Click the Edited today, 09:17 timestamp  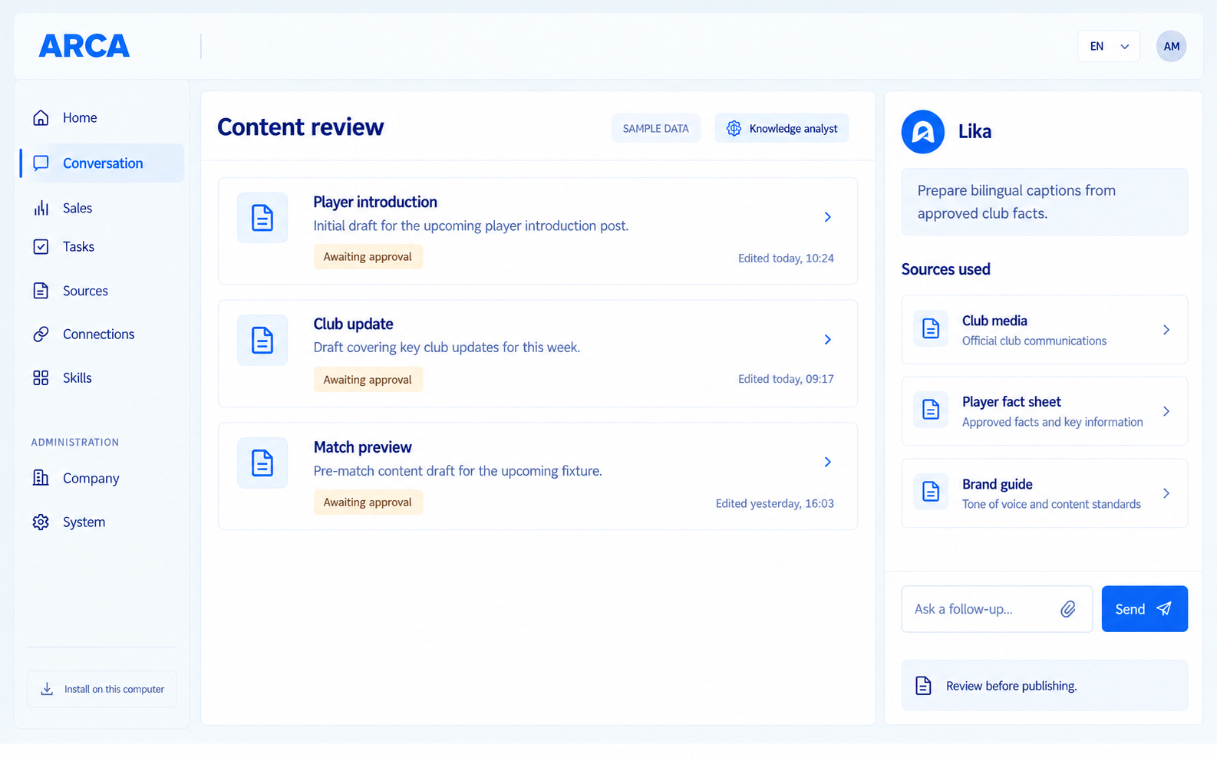786,379
